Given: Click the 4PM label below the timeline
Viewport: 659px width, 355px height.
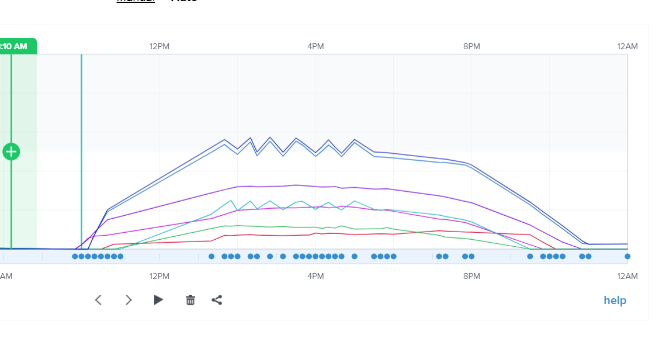Looking at the screenshot, I should (x=315, y=277).
